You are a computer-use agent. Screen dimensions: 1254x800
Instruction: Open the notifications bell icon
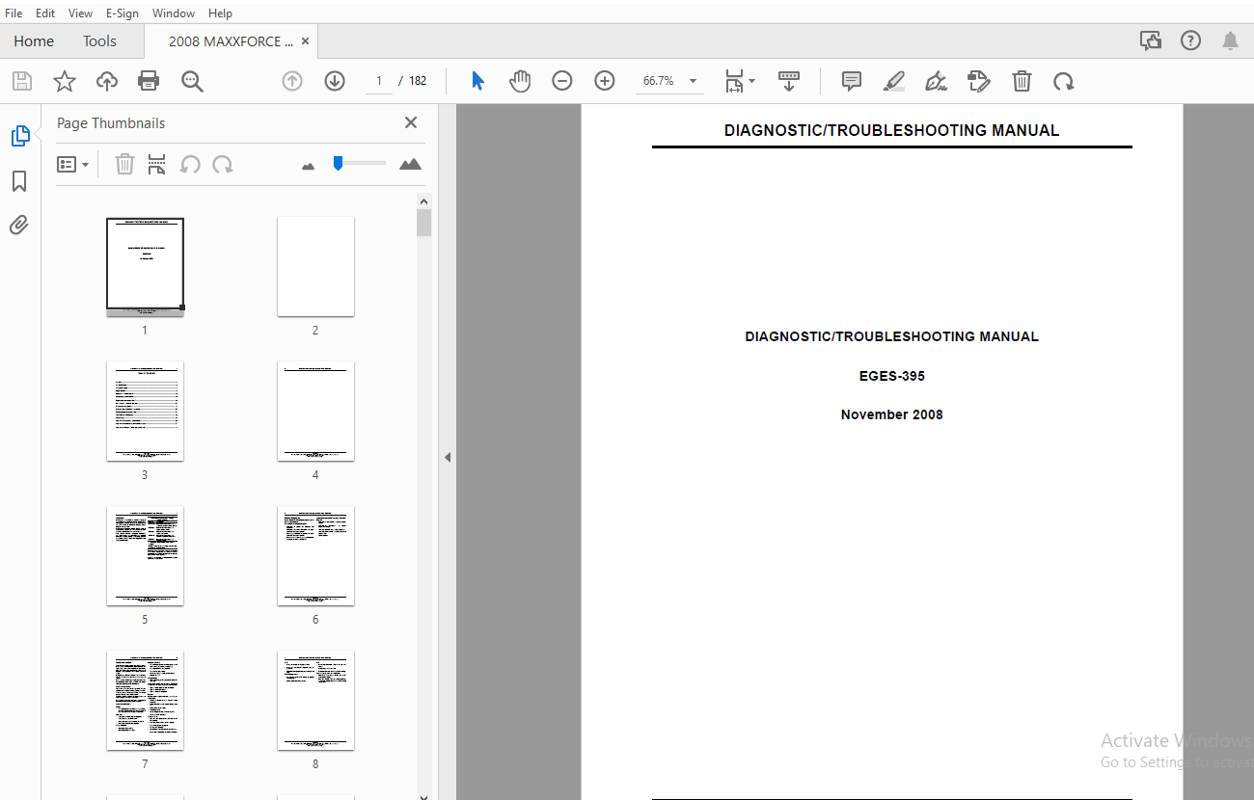[1231, 40]
